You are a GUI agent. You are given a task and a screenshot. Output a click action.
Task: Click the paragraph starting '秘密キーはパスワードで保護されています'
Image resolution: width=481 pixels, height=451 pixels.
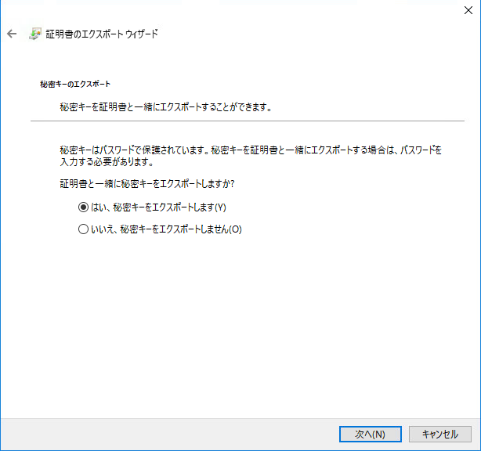coord(251,156)
